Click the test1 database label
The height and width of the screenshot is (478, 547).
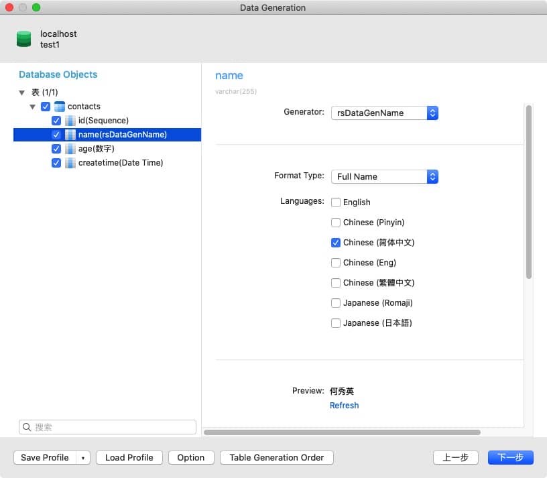50,45
